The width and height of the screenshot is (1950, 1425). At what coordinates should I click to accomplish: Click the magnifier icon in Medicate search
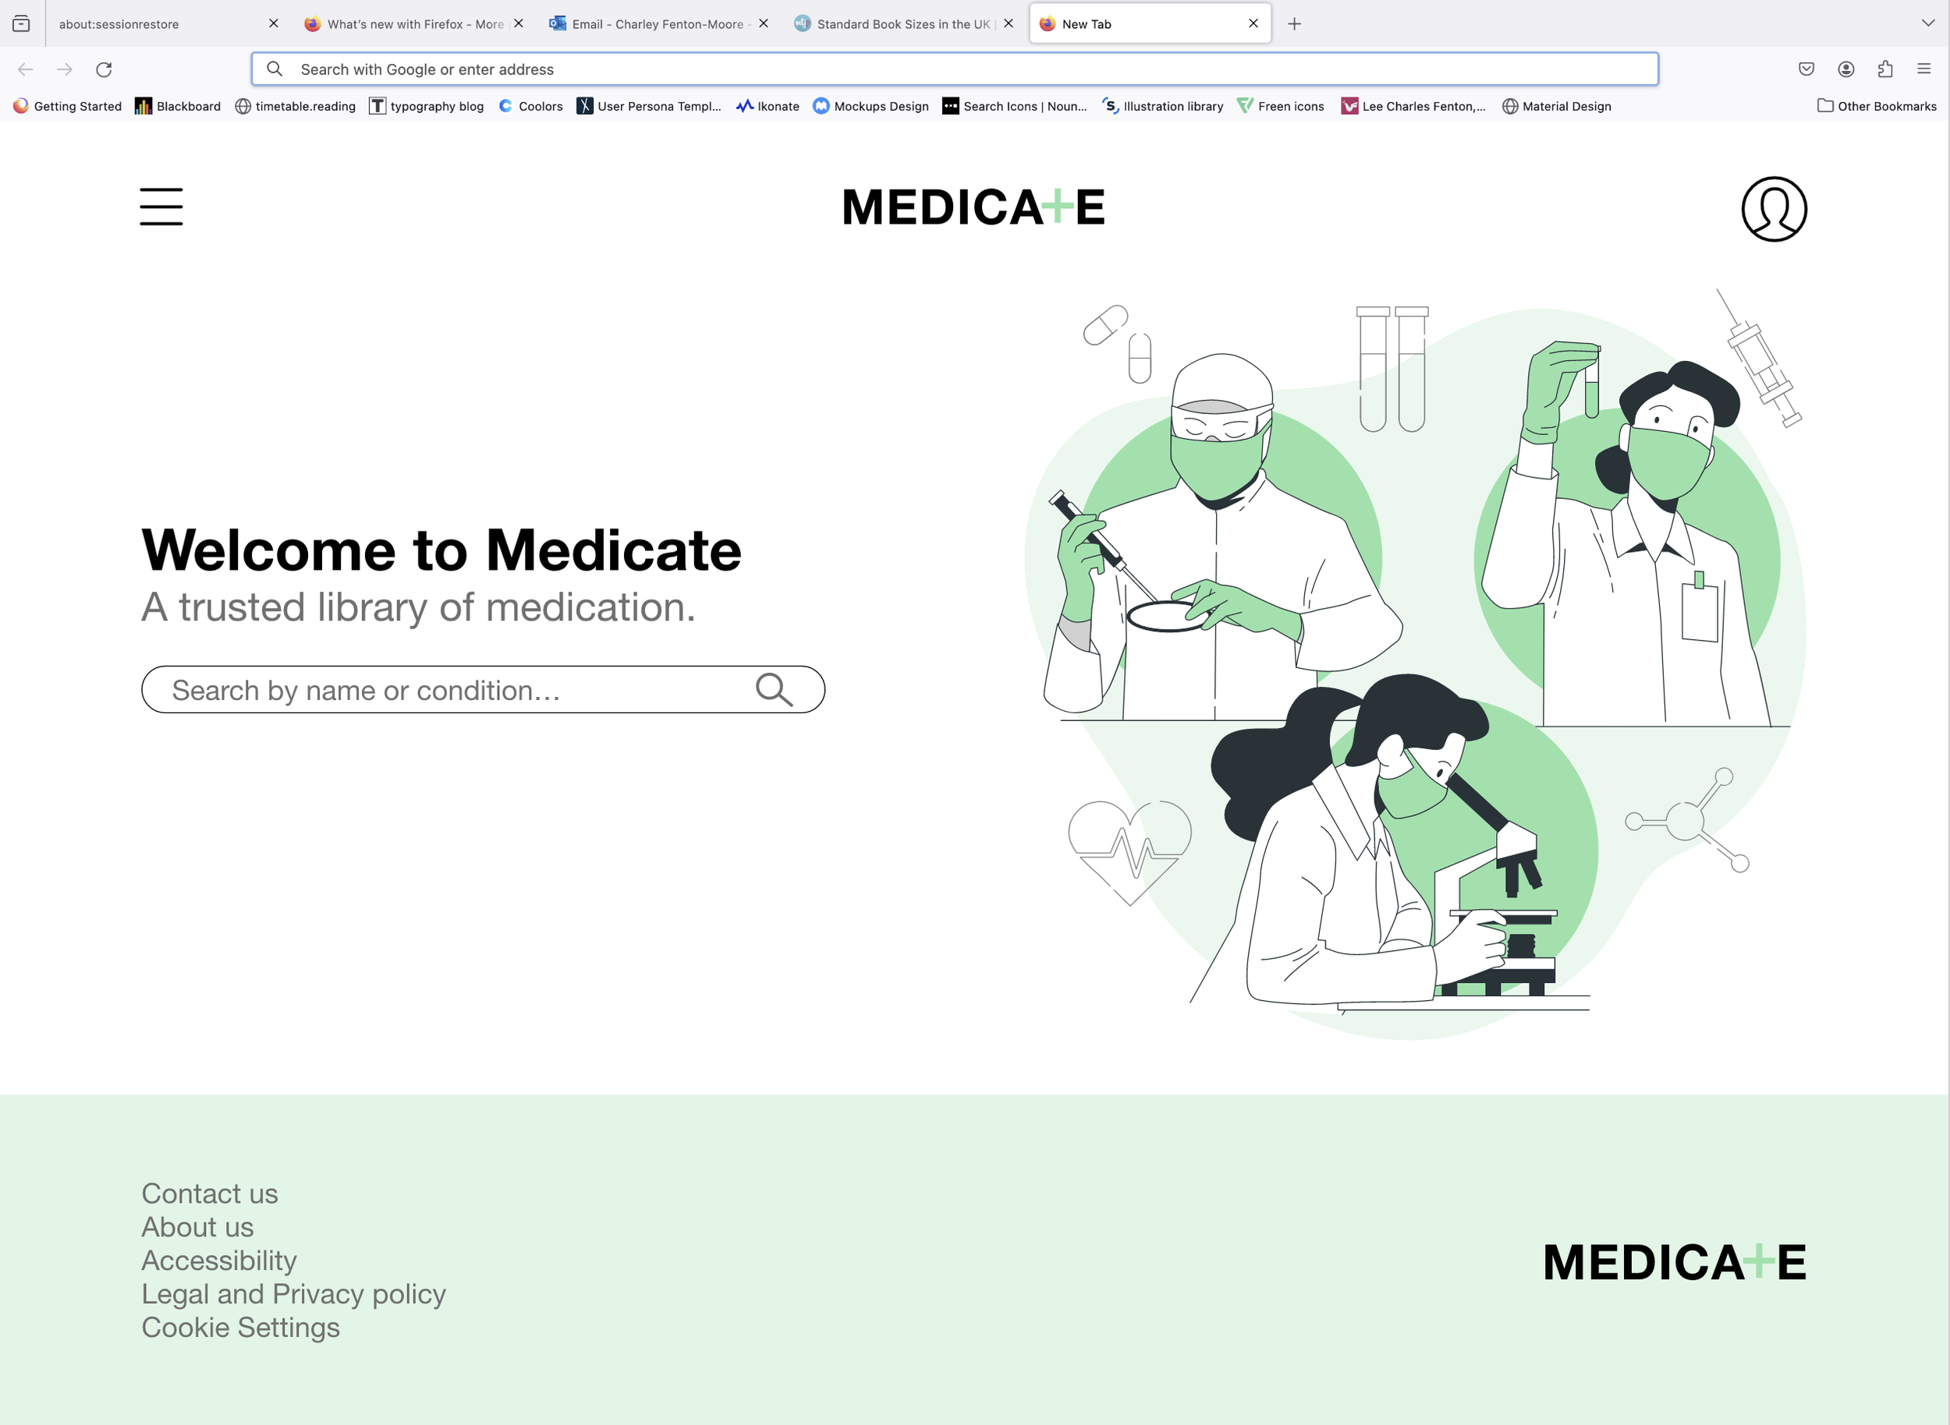coord(775,689)
